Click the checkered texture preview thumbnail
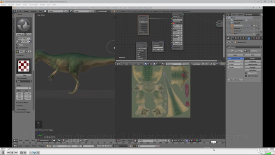Image resolution: width=275 pixels, height=155 pixels. point(24,66)
